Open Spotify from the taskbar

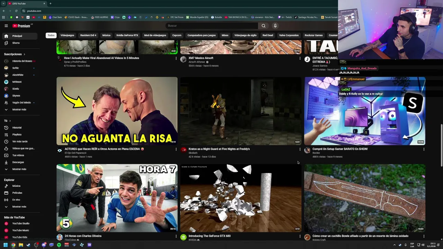point(59,245)
